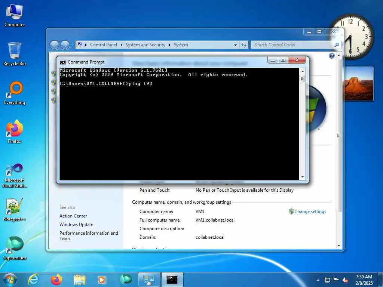Click the Pen and Touch value text

click(x=245, y=190)
